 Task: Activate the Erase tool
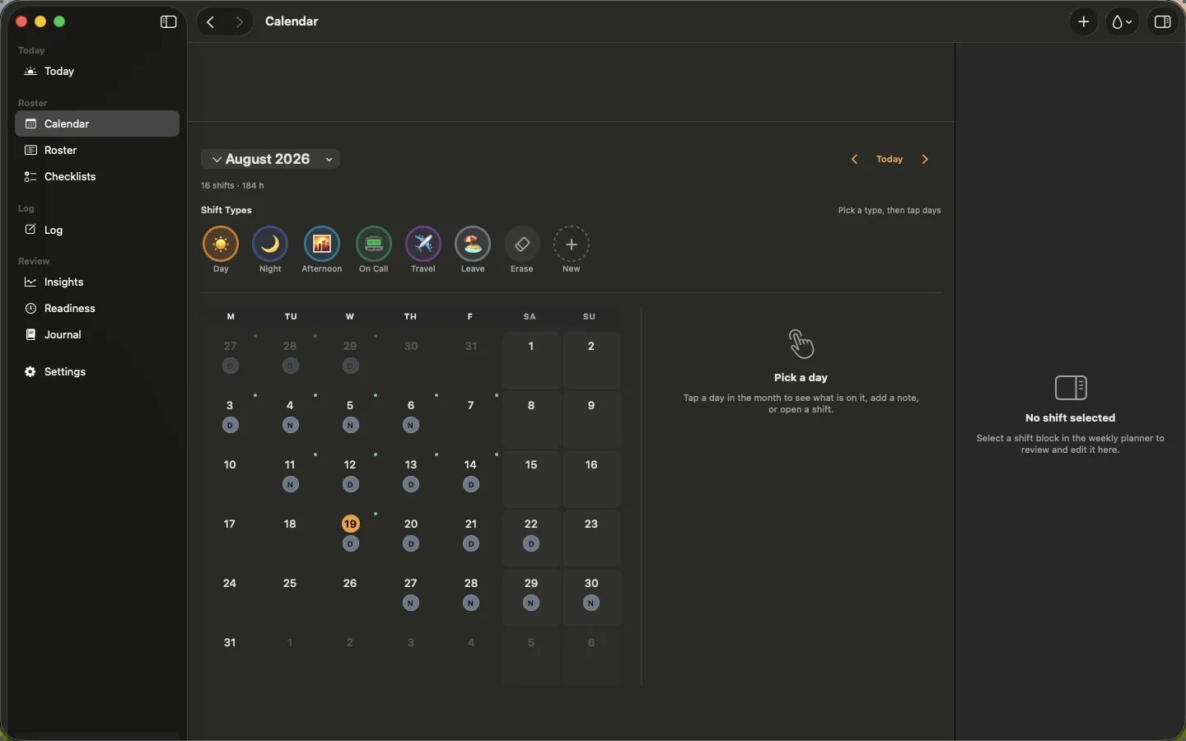[x=523, y=249]
